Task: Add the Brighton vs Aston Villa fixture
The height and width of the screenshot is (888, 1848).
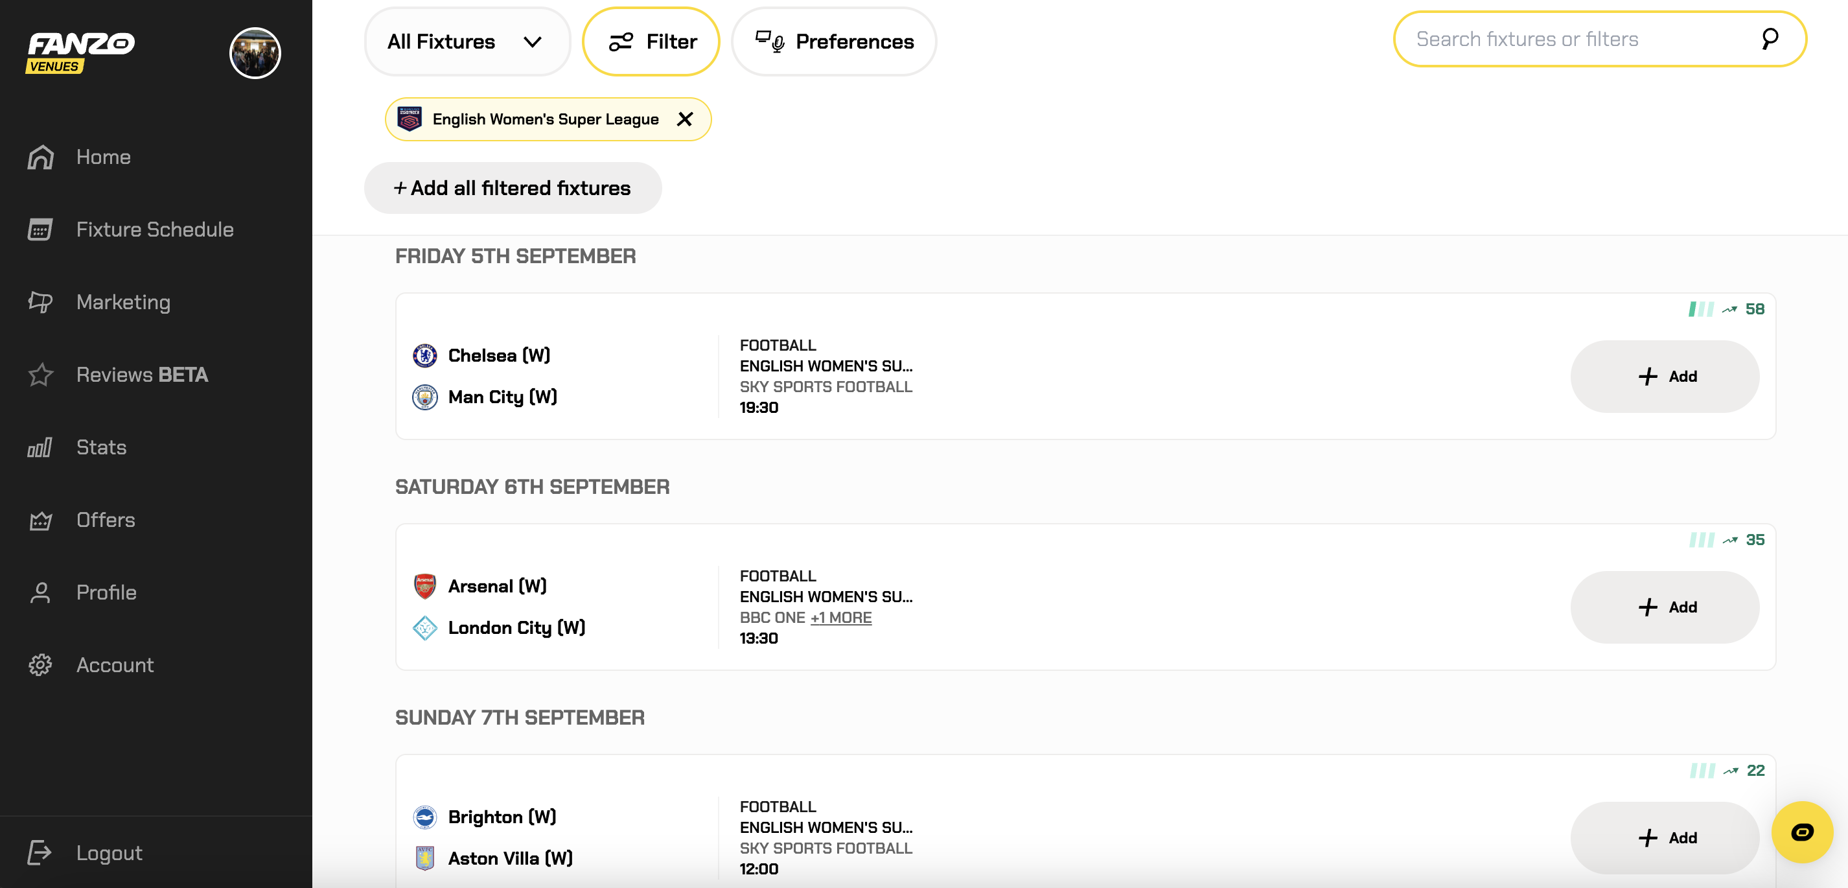Action: pos(1665,837)
